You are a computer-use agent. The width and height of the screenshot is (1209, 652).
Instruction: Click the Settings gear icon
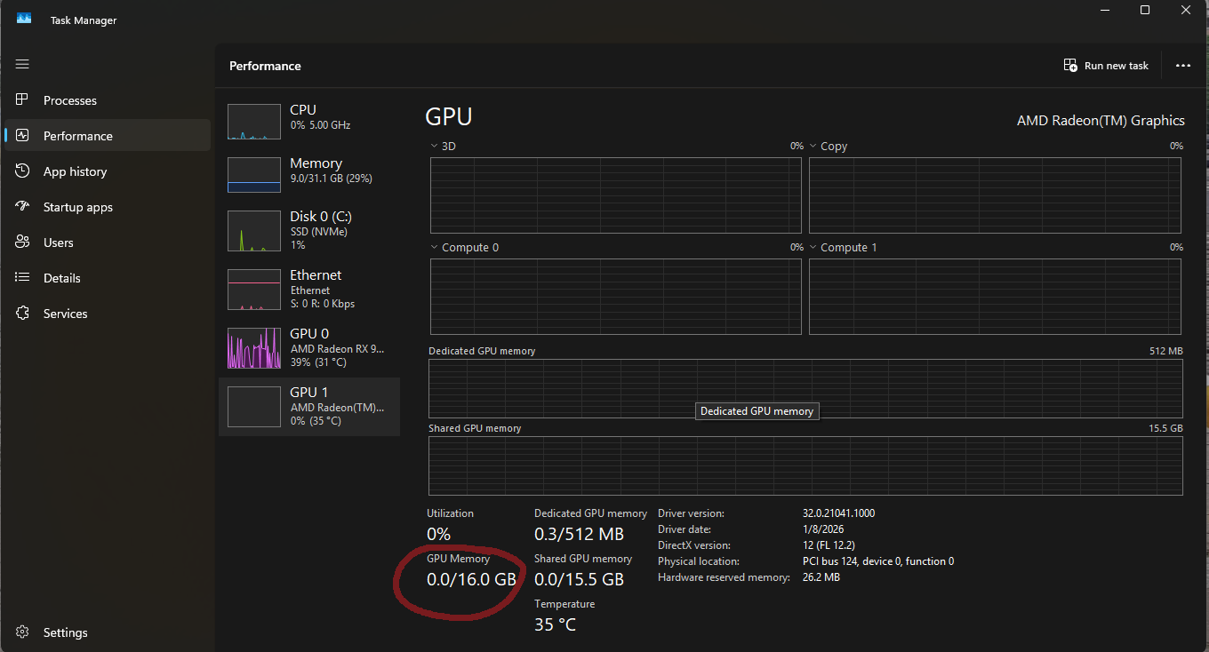point(22,632)
